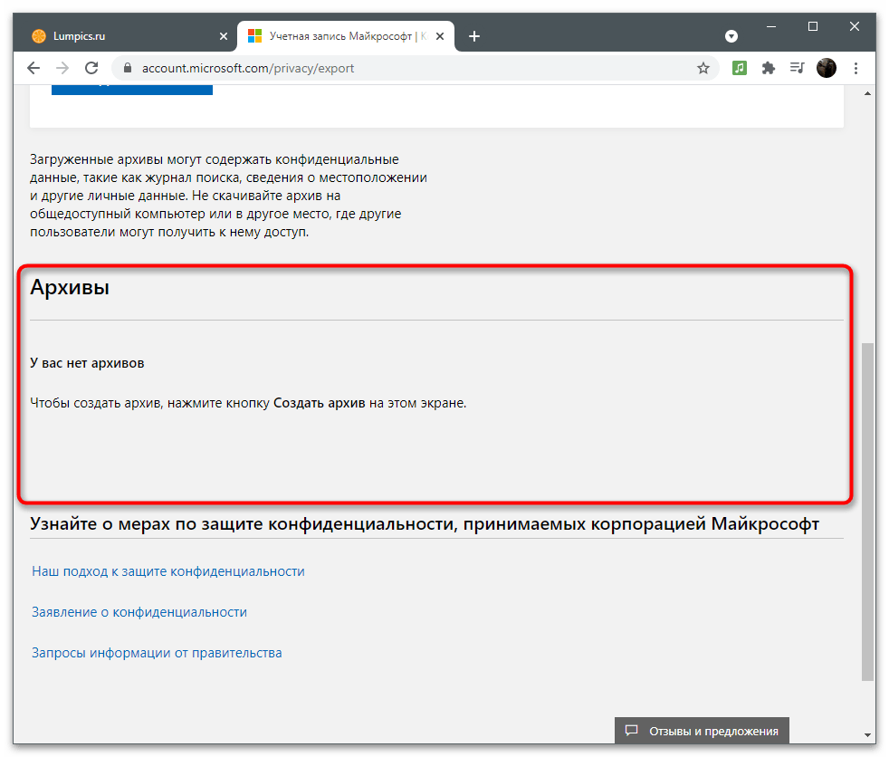Maximize the Chrome window
The width and height of the screenshot is (889, 757).
[x=812, y=26]
